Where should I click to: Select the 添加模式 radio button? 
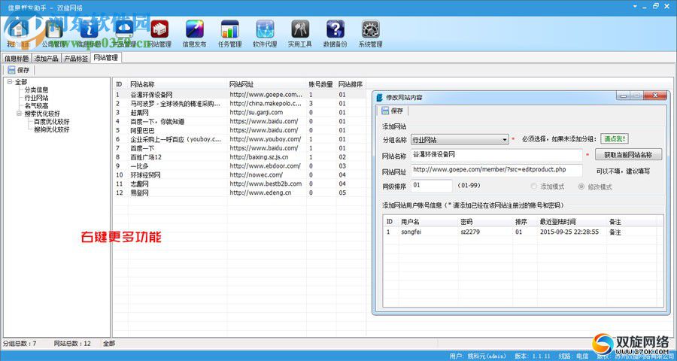point(533,186)
